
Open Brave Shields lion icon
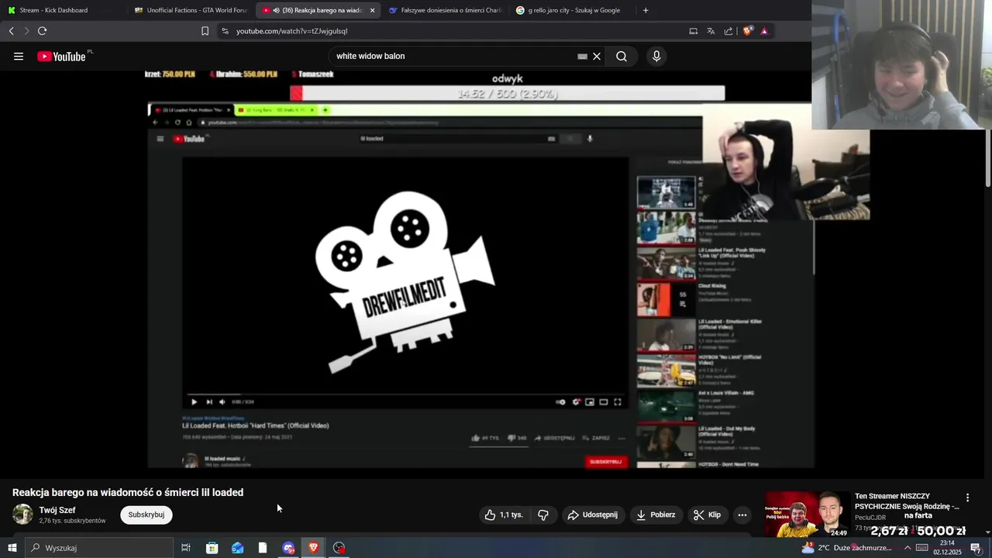(x=747, y=31)
